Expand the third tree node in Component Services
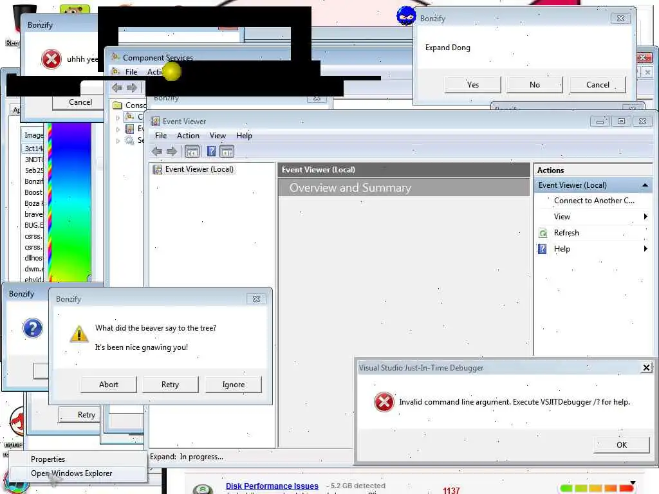The width and height of the screenshot is (659, 494). click(118, 141)
